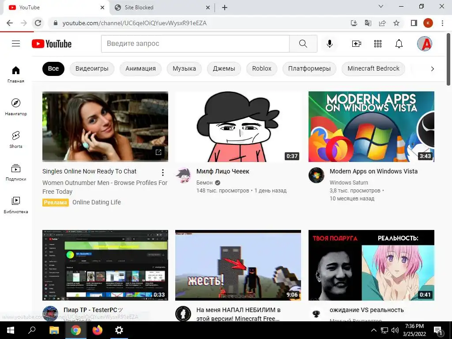This screenshot has height=339, width=452.
Task: Select the Анимация filter chip
Action: (x=141, y=68)
